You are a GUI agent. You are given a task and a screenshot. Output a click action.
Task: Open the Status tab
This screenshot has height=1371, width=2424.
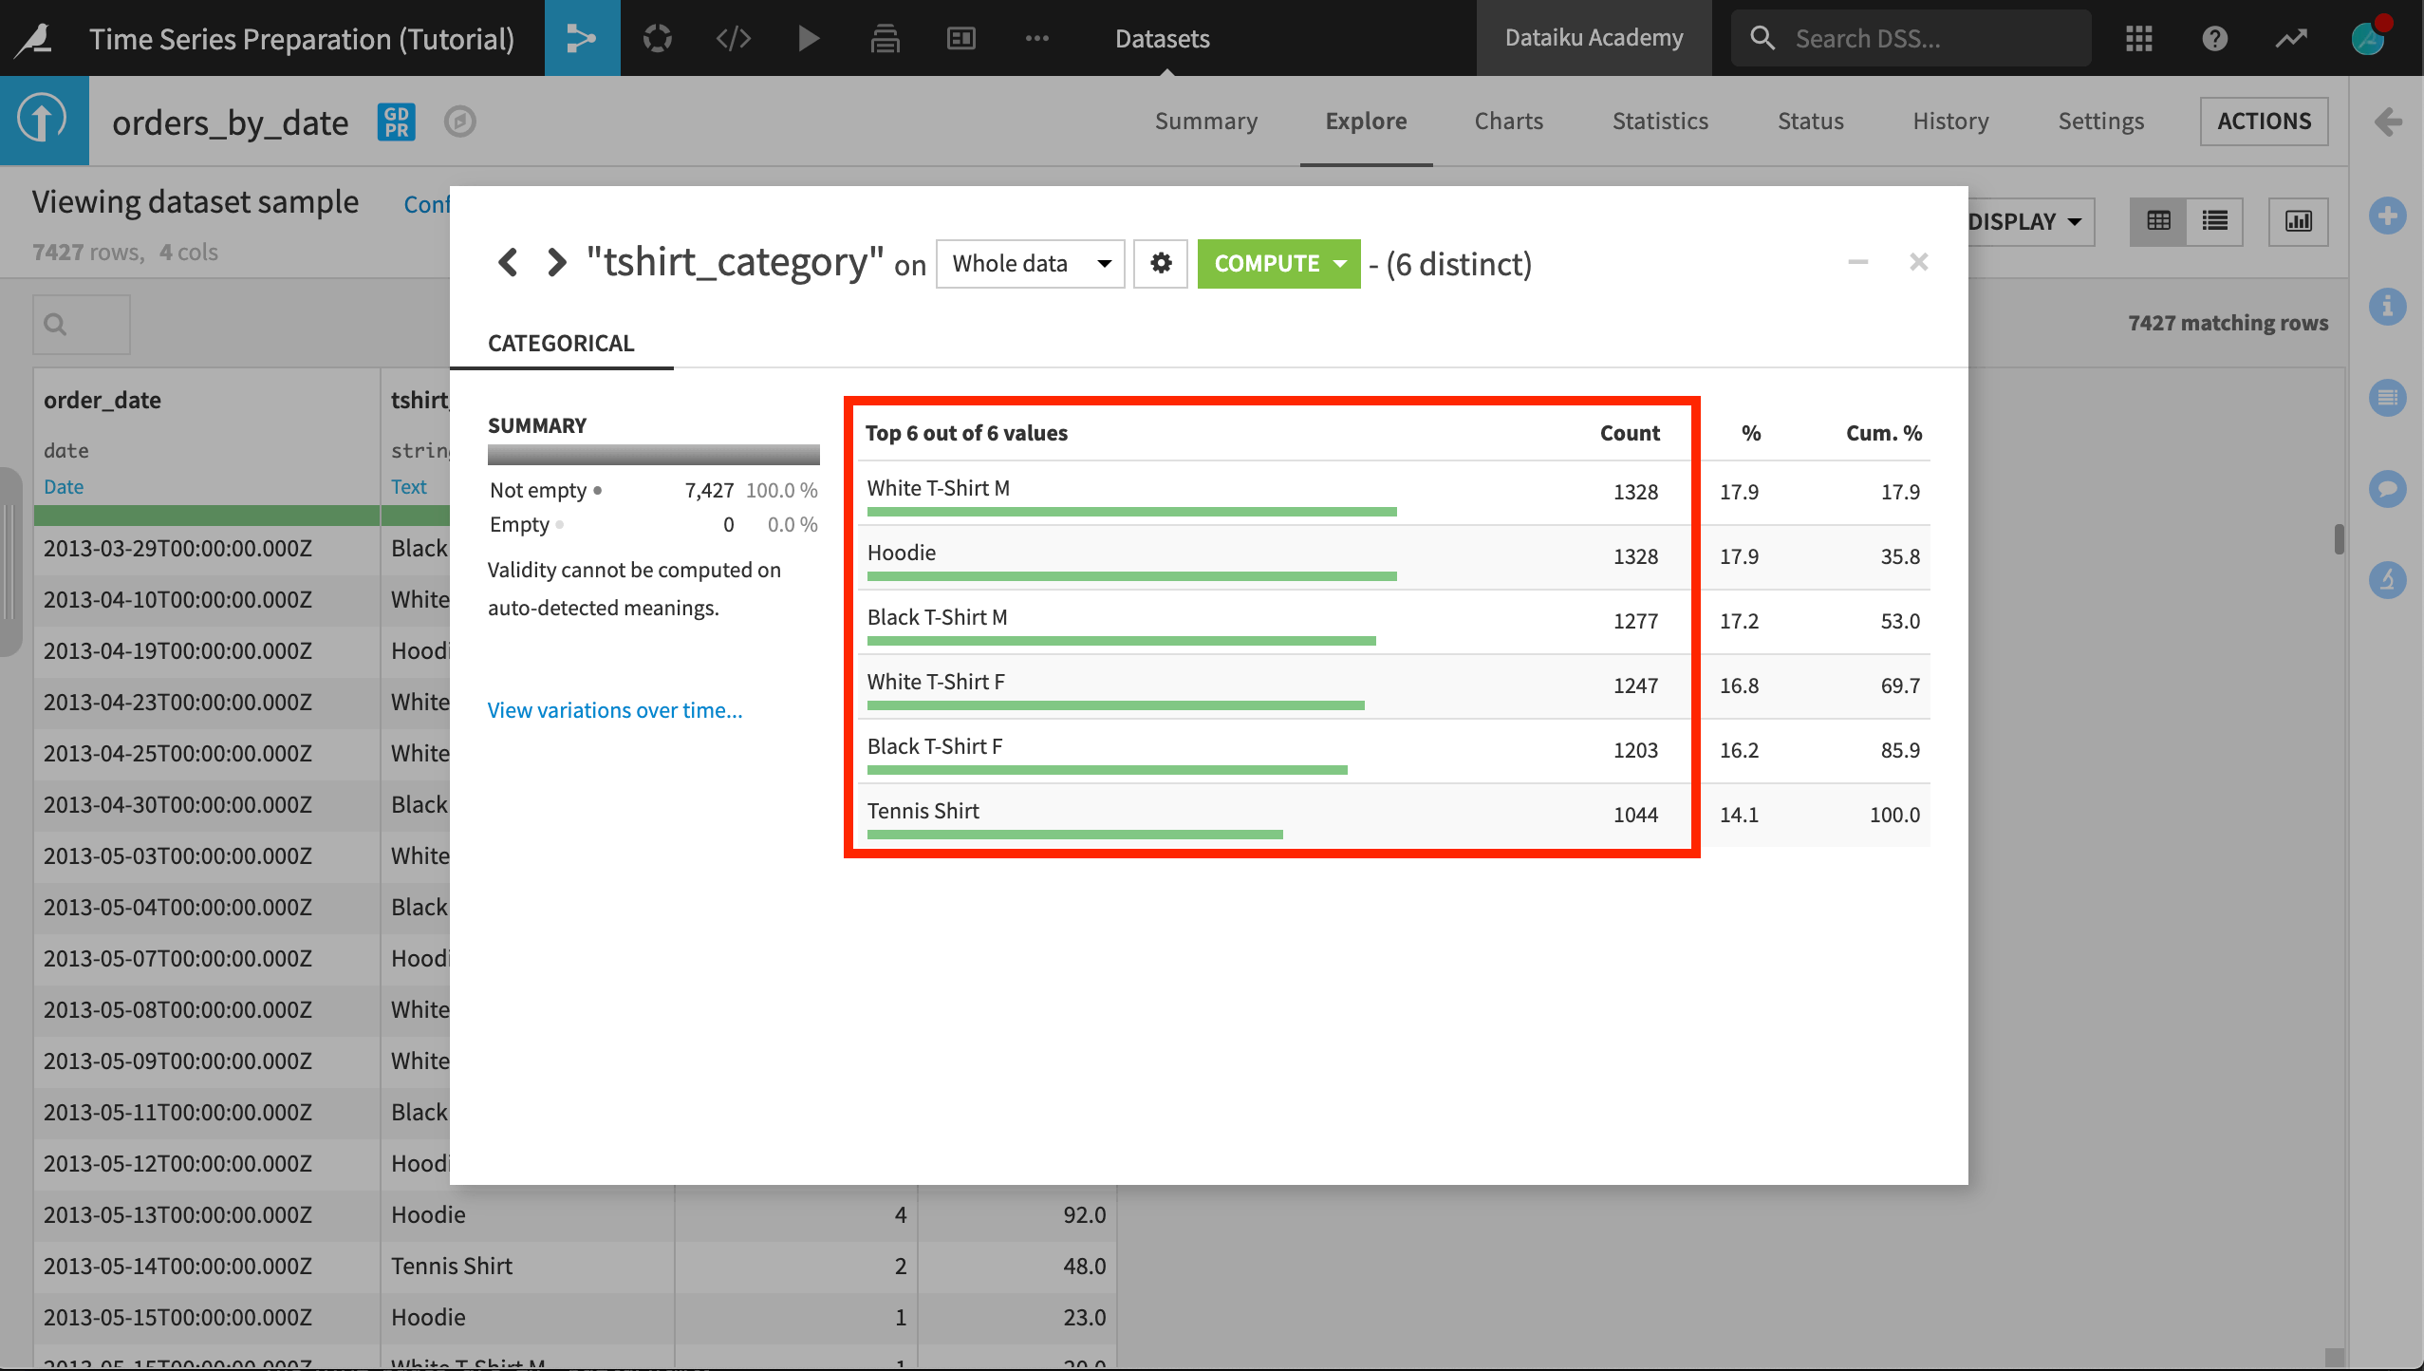(x=1811, y=121)
